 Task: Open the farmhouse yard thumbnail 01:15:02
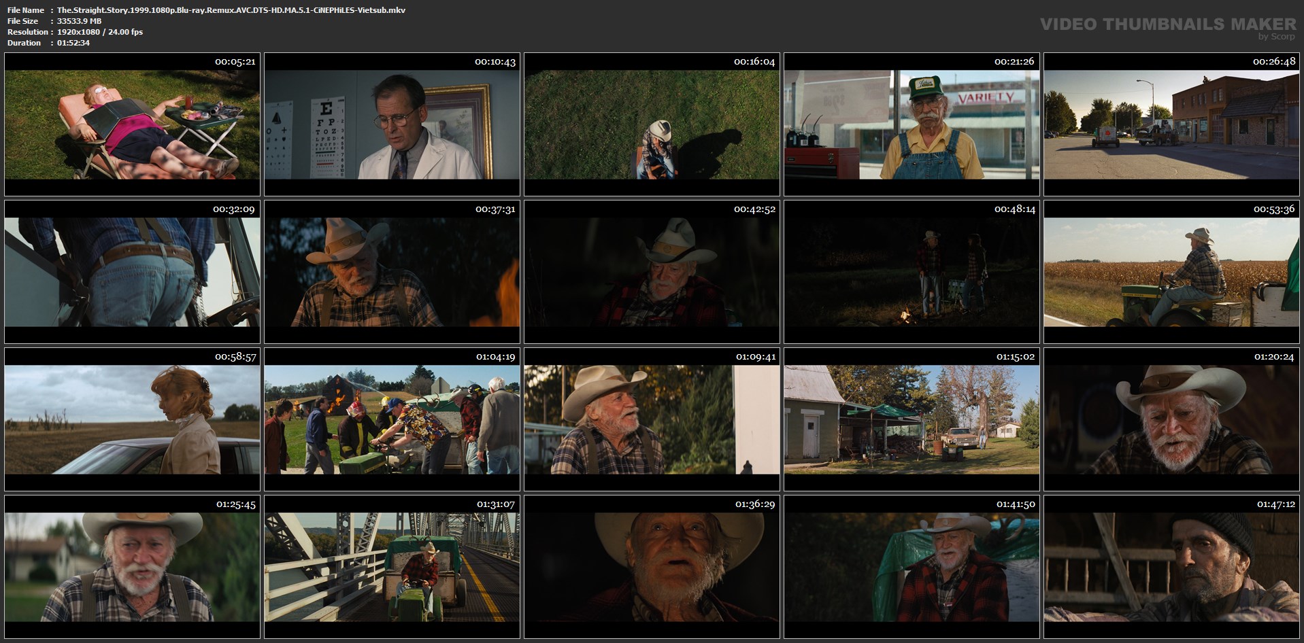click(912, 419)
